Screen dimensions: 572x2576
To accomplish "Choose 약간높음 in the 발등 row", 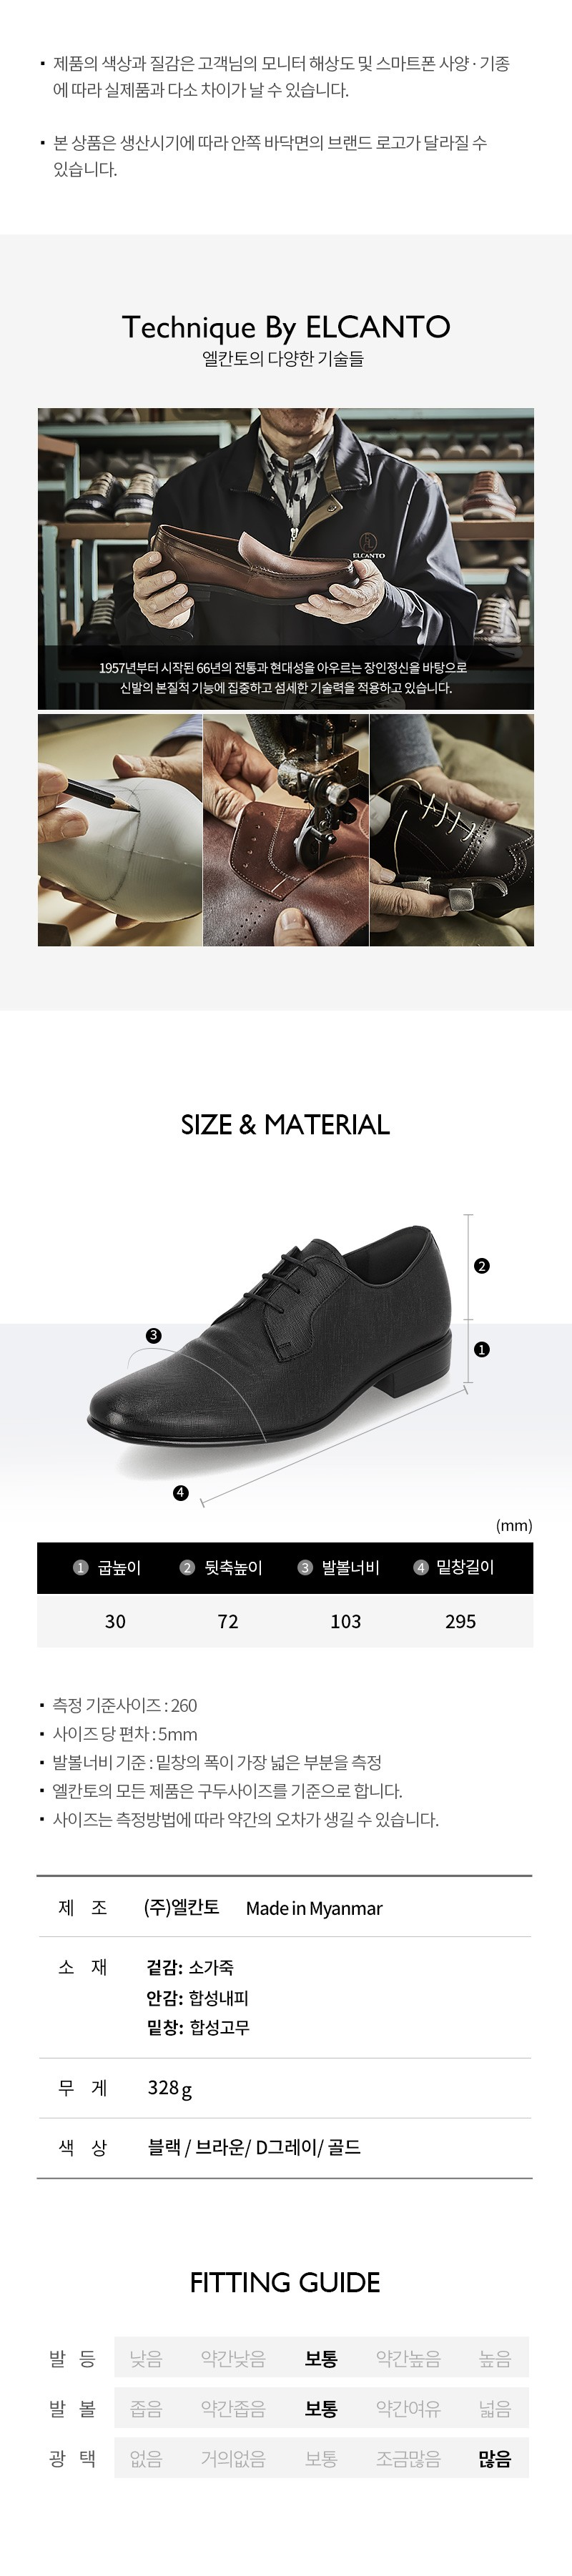I will click(x=408, y=2358).
